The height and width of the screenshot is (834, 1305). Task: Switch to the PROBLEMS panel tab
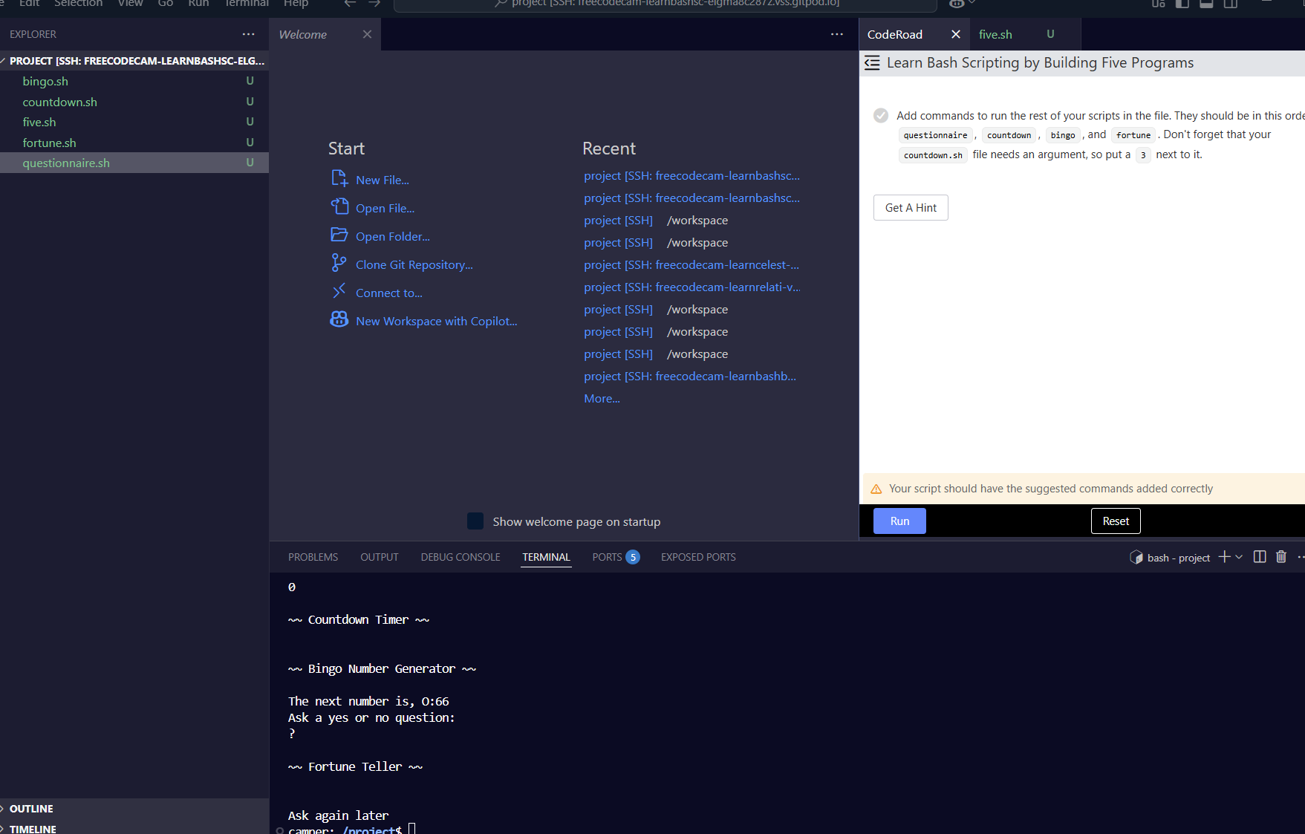pyautogui.click(x=313, y=557)
